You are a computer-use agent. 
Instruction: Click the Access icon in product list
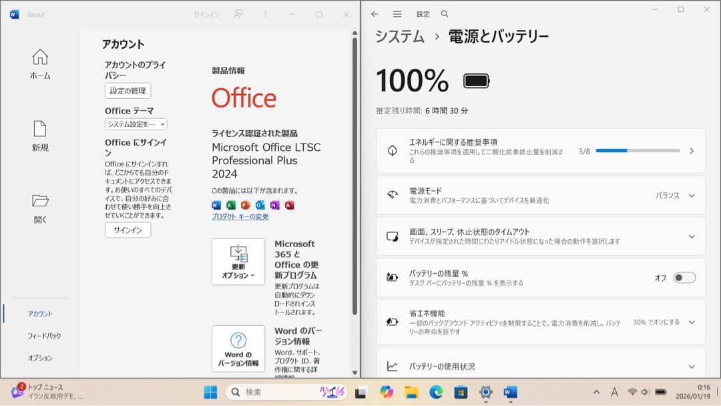(x=290, y=205)
